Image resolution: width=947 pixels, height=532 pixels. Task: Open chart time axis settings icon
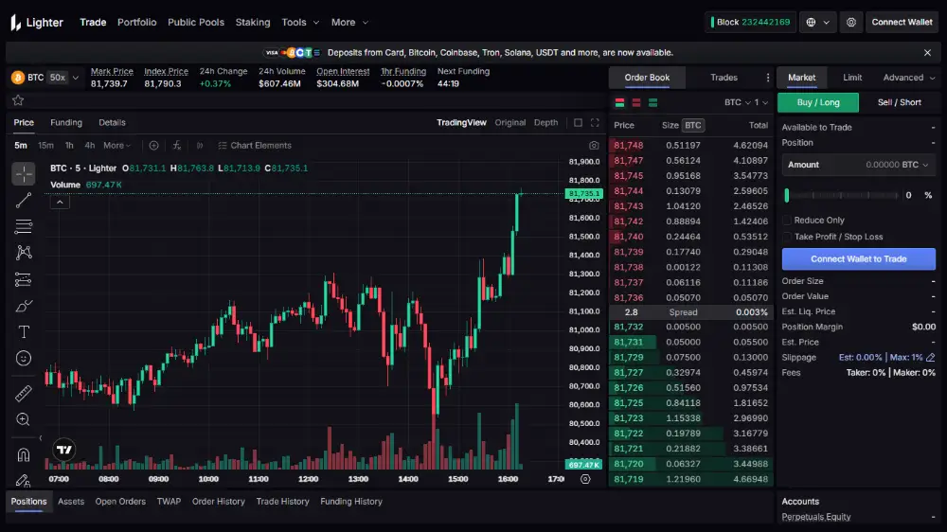click(585, 479)
